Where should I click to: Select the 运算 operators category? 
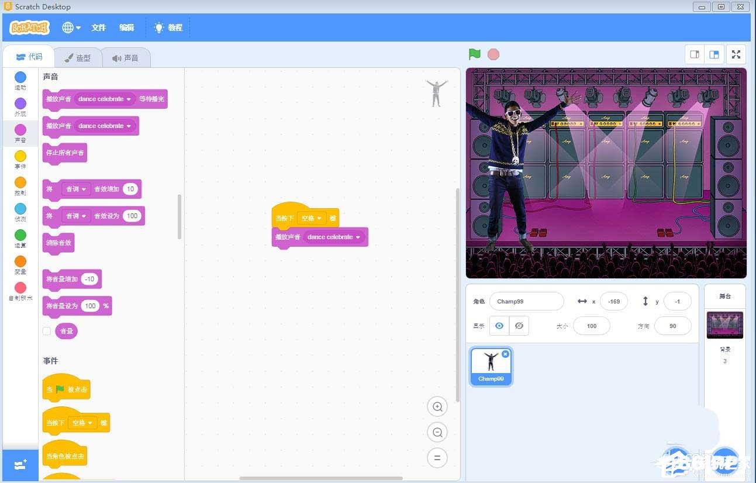[20, 239]
